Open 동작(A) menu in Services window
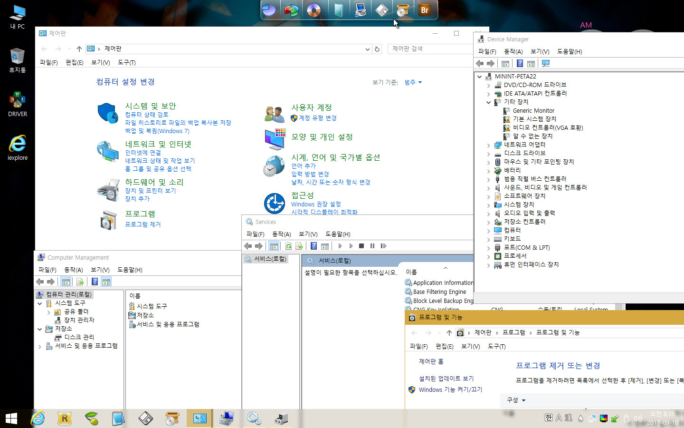 281,234
